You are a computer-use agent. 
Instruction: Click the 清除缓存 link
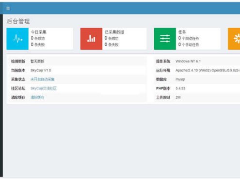[x=37, y=97]
